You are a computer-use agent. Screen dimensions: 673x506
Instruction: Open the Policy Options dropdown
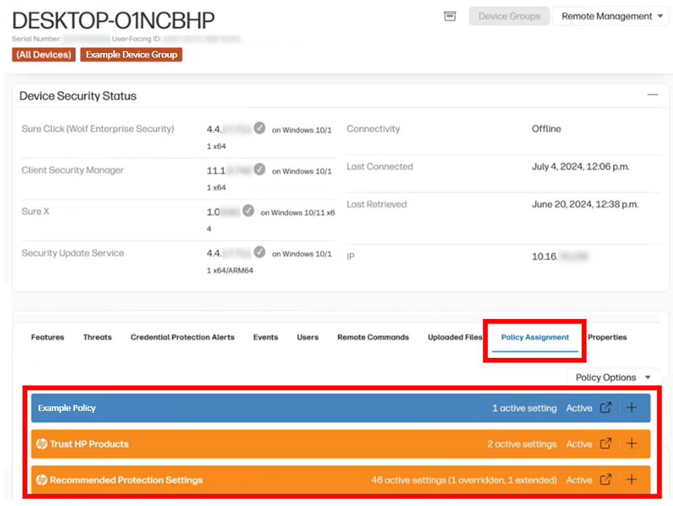tap(612, 377)
